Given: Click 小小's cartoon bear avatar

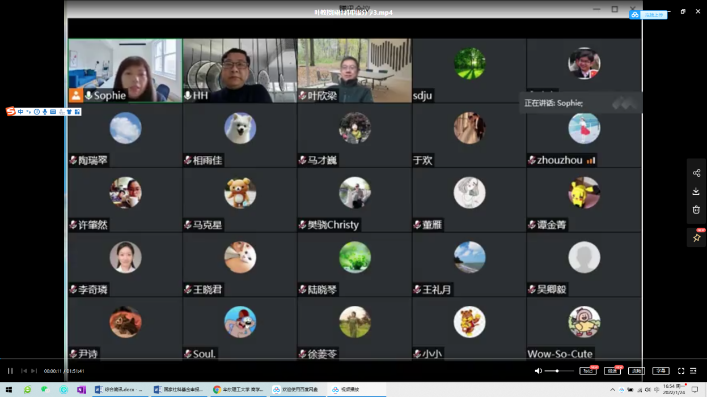Looking at the screenshot, I should [469, 322].
